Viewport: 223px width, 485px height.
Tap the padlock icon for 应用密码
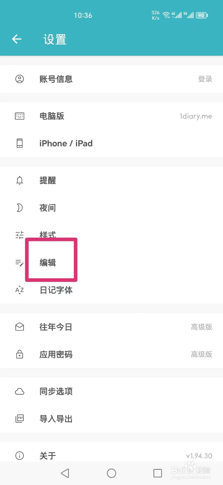pyautogui.click(x=20, y=354)
